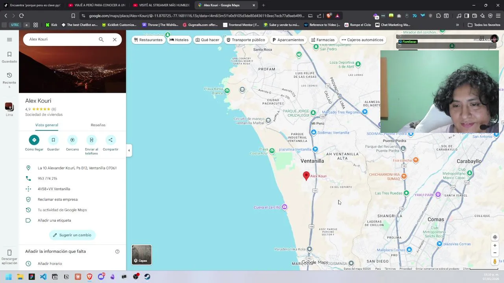Click the CHICHARRONERIA SUMAQ marker
Screen dimensions: 504x283
(404, 176)
